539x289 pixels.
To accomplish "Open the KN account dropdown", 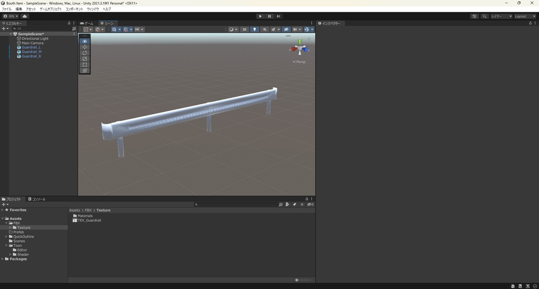I will (x=11, y=16).
